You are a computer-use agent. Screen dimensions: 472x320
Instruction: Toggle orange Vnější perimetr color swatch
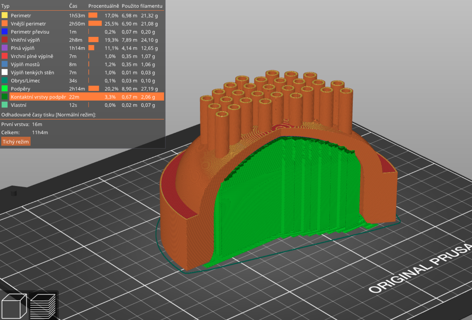tap(5, 23)
